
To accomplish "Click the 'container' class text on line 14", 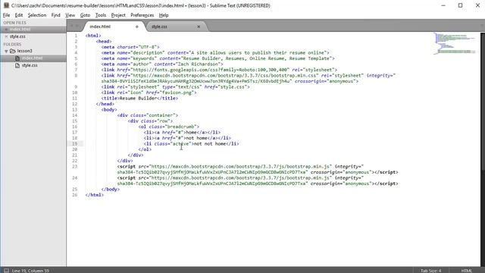I will (x=161, y=115).
